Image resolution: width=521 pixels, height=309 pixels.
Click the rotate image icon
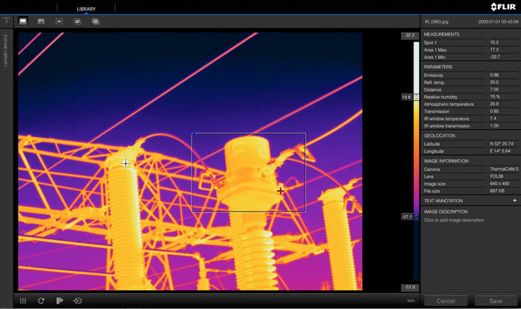pos(41,301)
